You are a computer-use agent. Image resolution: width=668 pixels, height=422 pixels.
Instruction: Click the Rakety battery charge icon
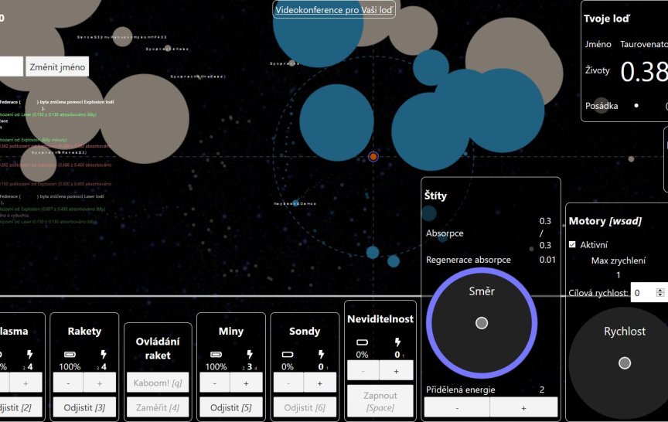click(70, 355)
